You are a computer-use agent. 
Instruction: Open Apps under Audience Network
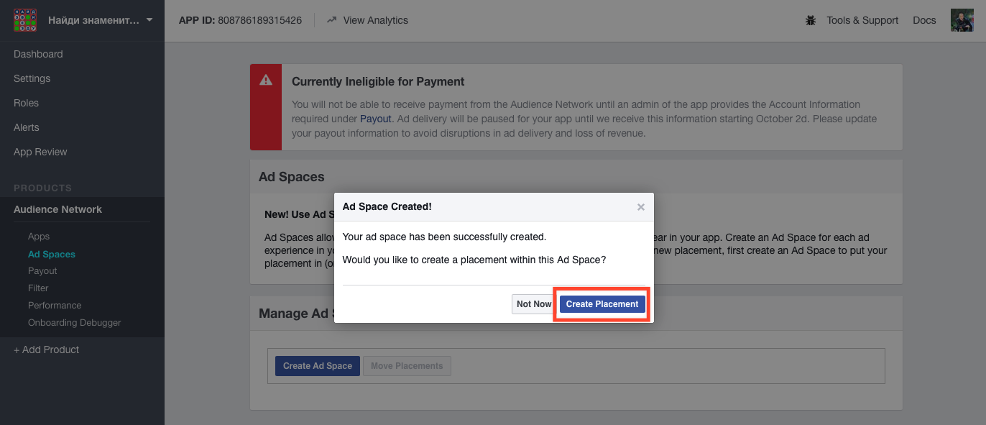[x=39, y=237]
